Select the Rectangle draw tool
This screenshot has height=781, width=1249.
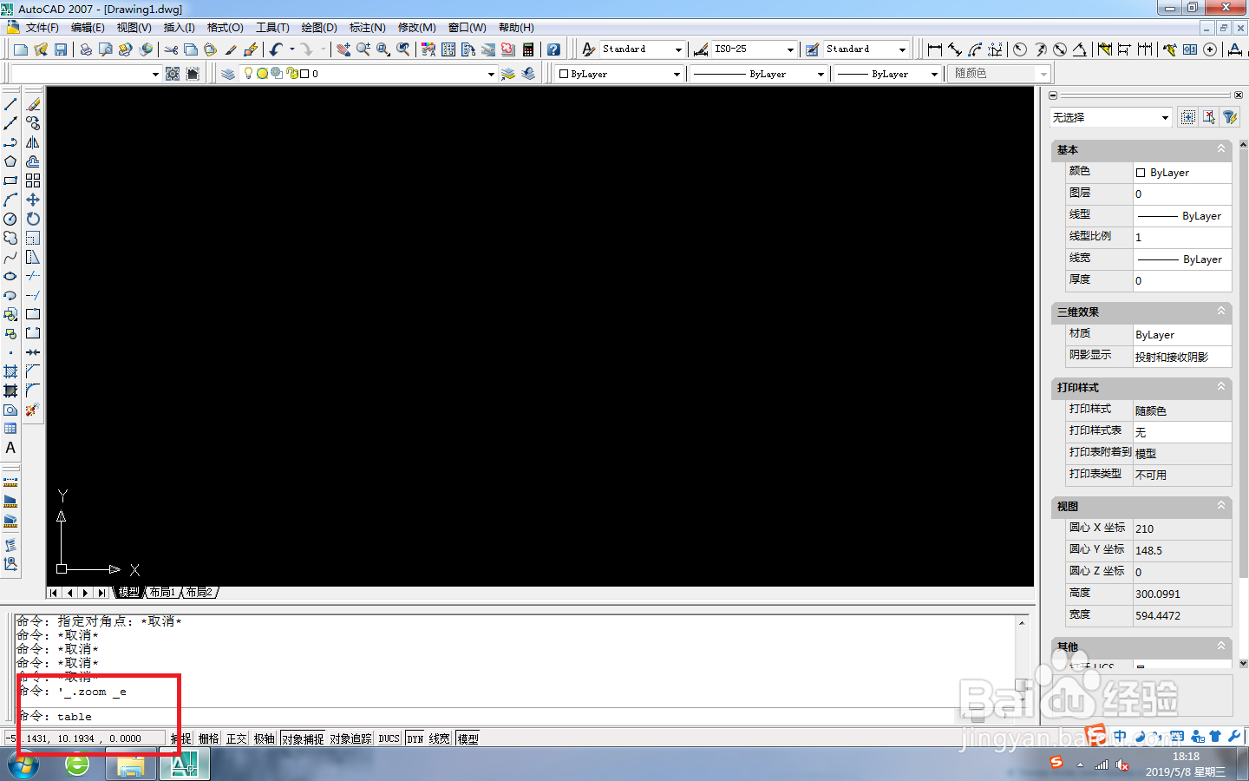(x=10, y=180)
